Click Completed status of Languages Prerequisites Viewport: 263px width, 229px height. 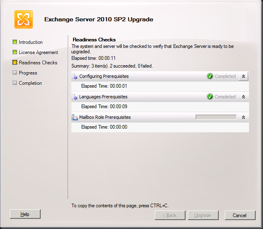click(x=225, y=97)
